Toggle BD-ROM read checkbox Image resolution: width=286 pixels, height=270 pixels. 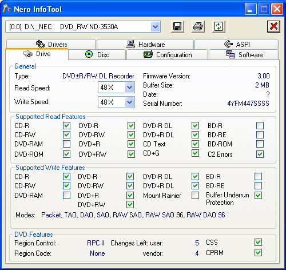(260, 144)
